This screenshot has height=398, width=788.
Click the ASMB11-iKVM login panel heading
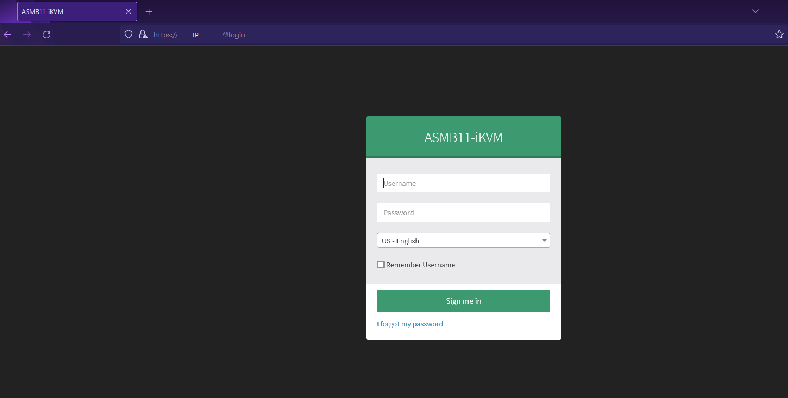[x=464, y=138]
